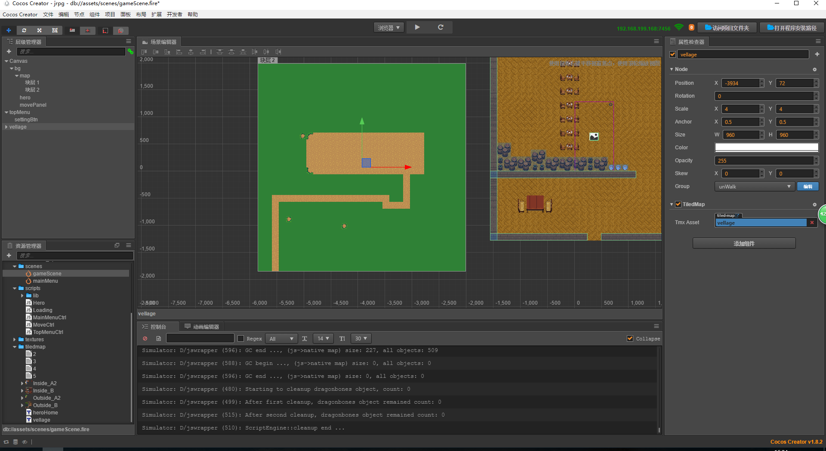Uncheck the Collapse checkbox
The width and height of the screenshot is (826, 451).
pos(630,339)
